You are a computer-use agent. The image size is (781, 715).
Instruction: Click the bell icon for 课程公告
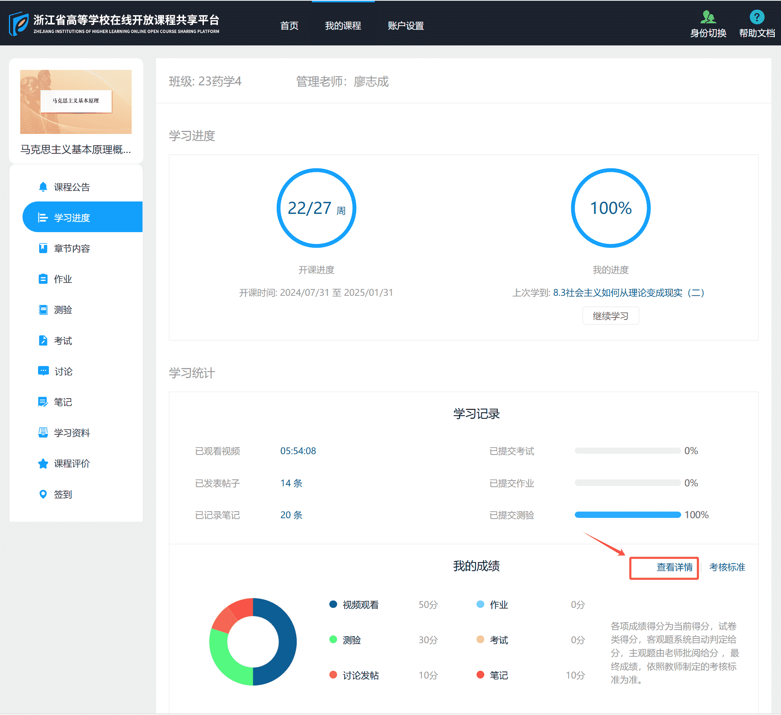pos(43,187)
